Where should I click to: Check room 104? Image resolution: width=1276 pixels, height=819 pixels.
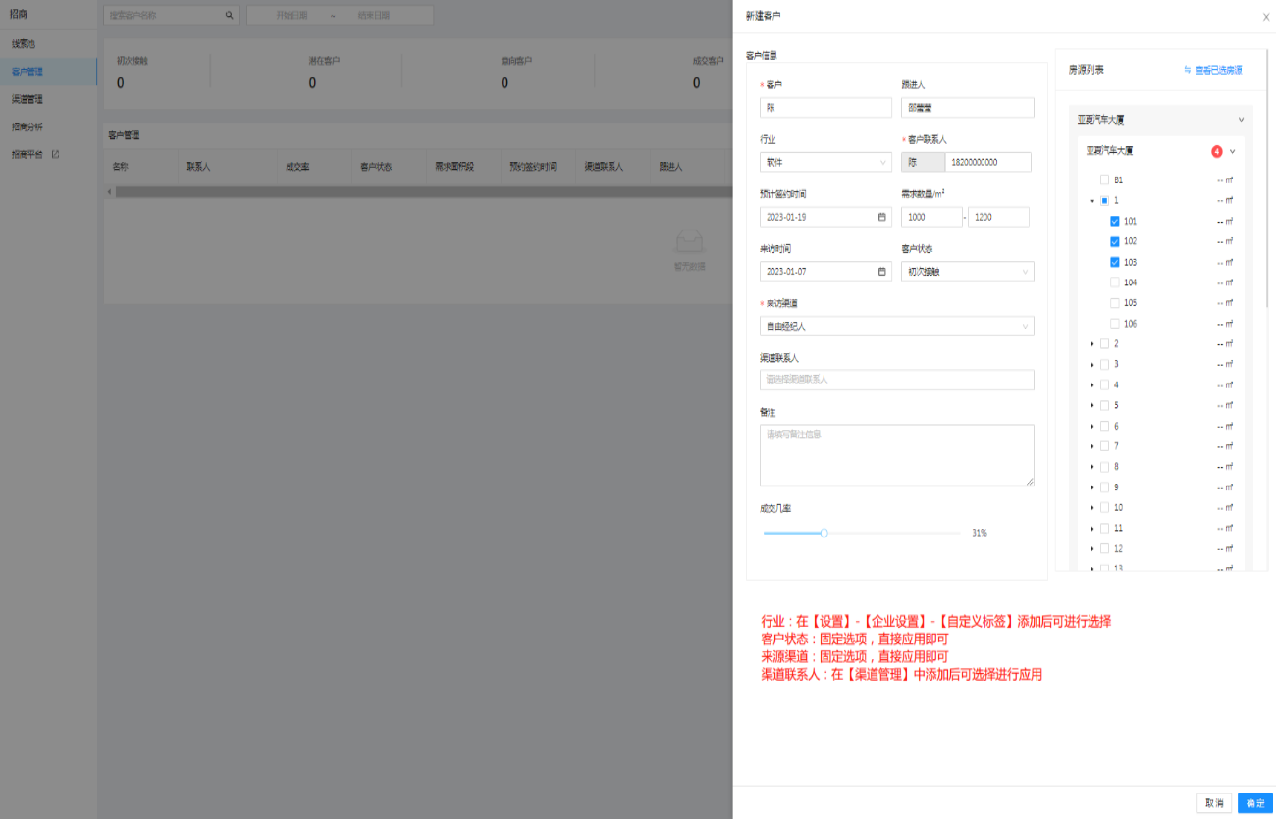[x=1115, y=282]
